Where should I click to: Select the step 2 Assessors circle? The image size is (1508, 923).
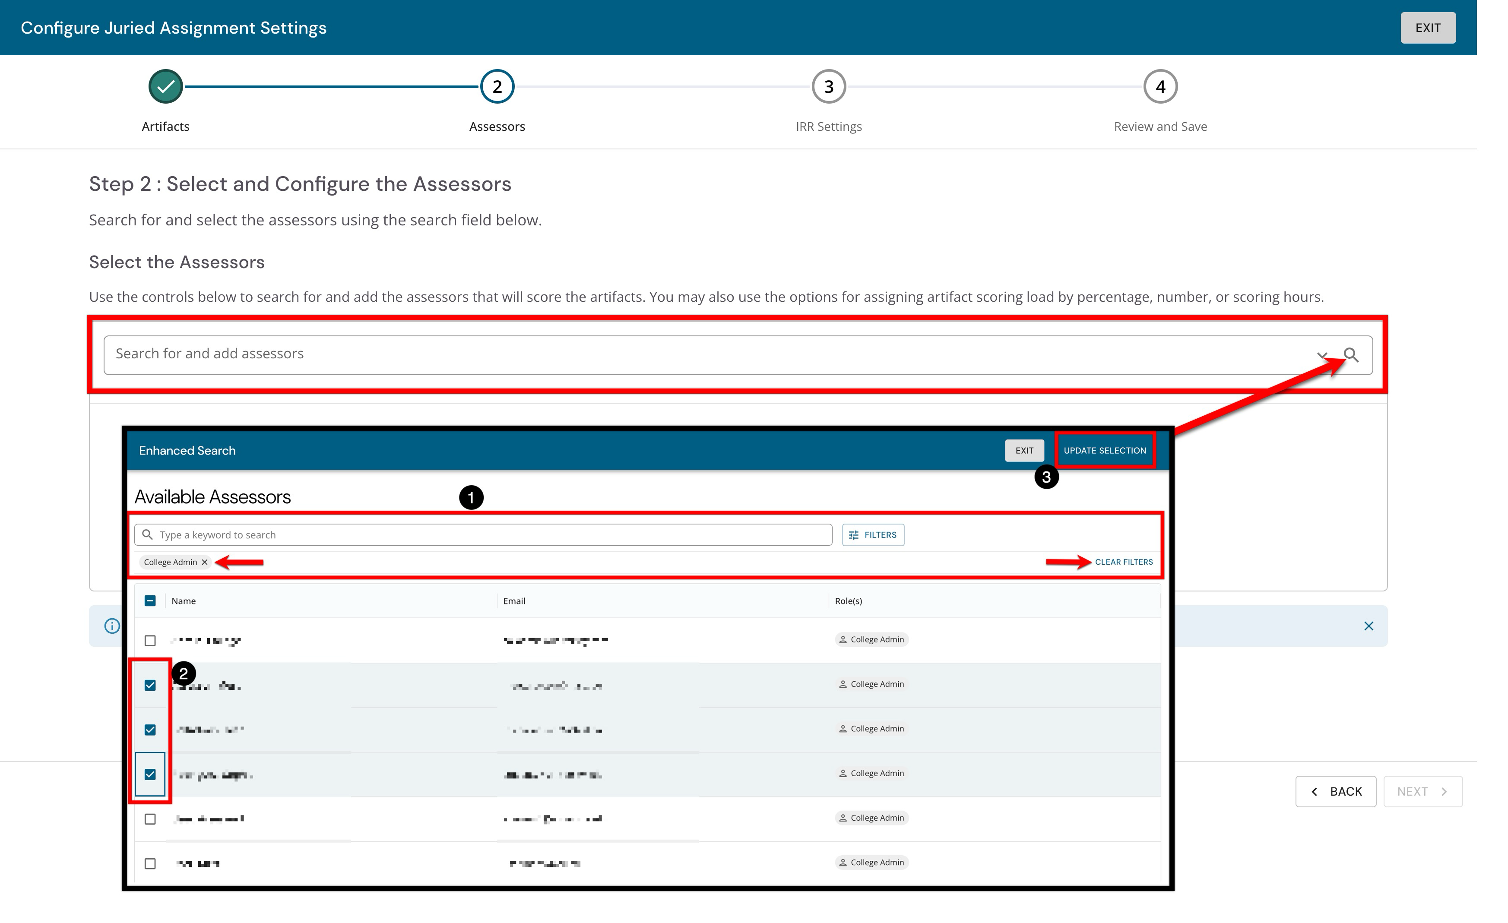point(497,87)
